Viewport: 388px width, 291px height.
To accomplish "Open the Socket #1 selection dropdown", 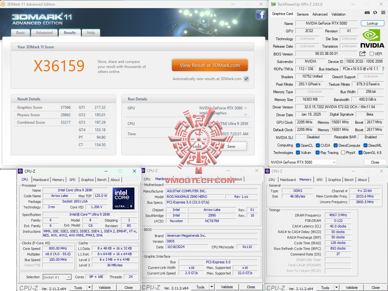I will [x=57, y=277].
